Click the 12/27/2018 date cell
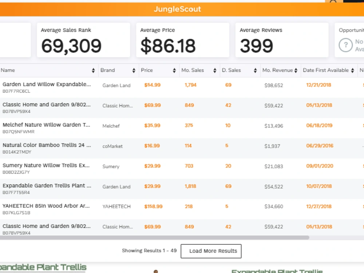Screen dimensions: 364x273 tap(319, 206)
